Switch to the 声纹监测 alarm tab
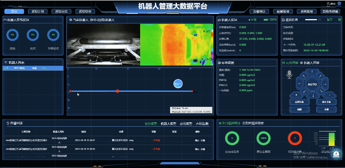The width and height of the screenshot is (345, 168). [x=202, y=124]
